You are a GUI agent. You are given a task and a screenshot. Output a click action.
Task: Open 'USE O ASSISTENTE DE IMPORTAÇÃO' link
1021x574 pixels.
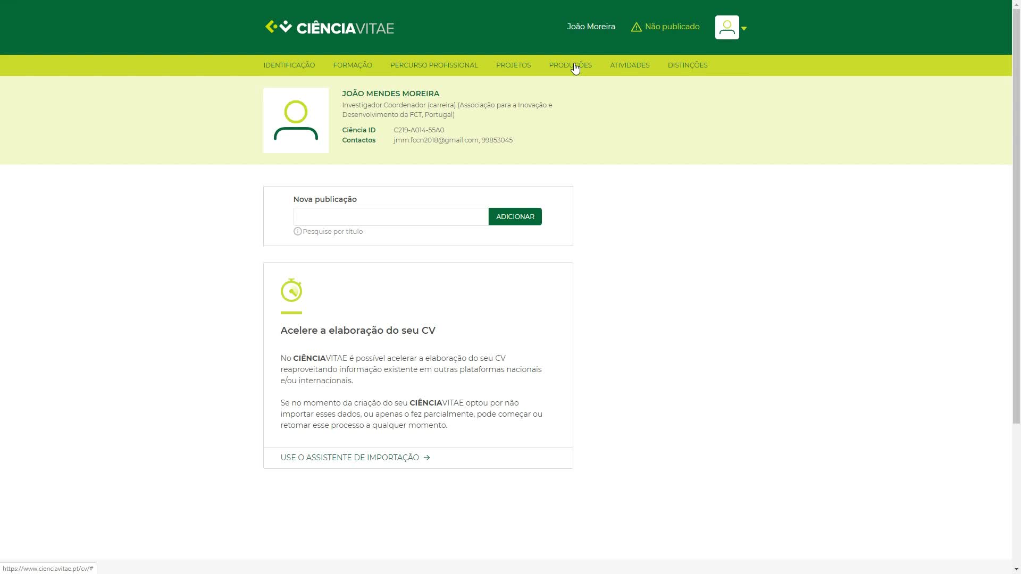[x=349, y=458]
